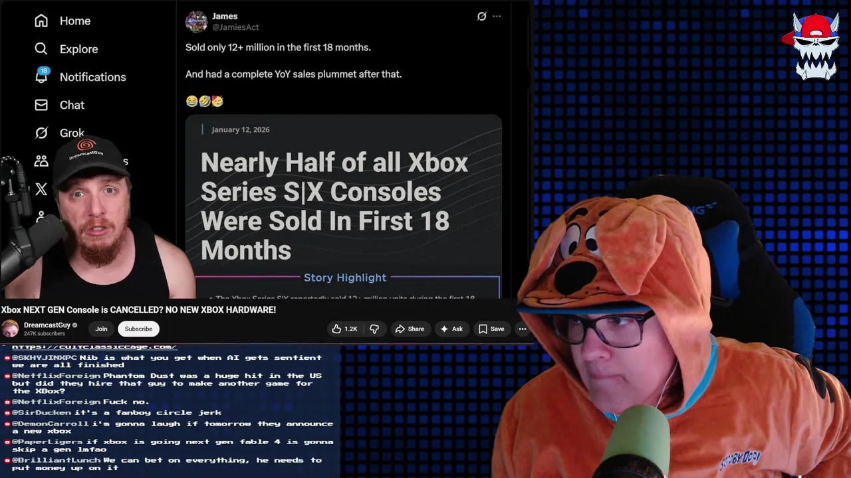Click the Grok icon in sidebar
Screen dimensions: 851x478
[x=41, y=133]
